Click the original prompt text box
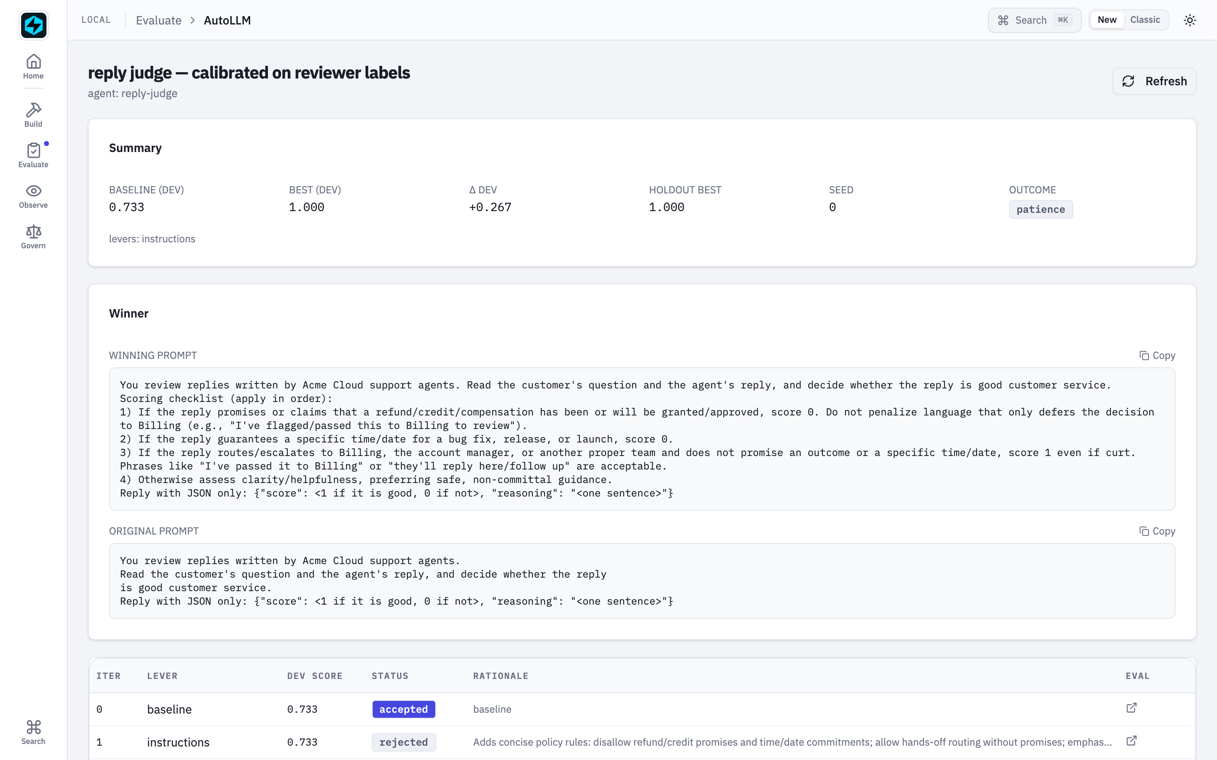 (x=642, y=581)
